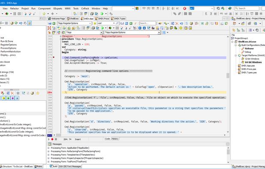Switch to the ShellExec editor tab
The image size is (265, 169).
click(73, 18)
